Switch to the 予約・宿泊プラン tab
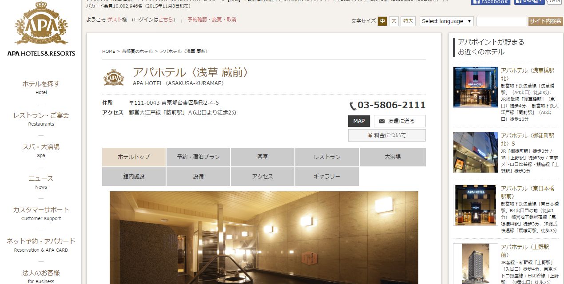Viewport: 564px width, 284px height. click(198, 157)
